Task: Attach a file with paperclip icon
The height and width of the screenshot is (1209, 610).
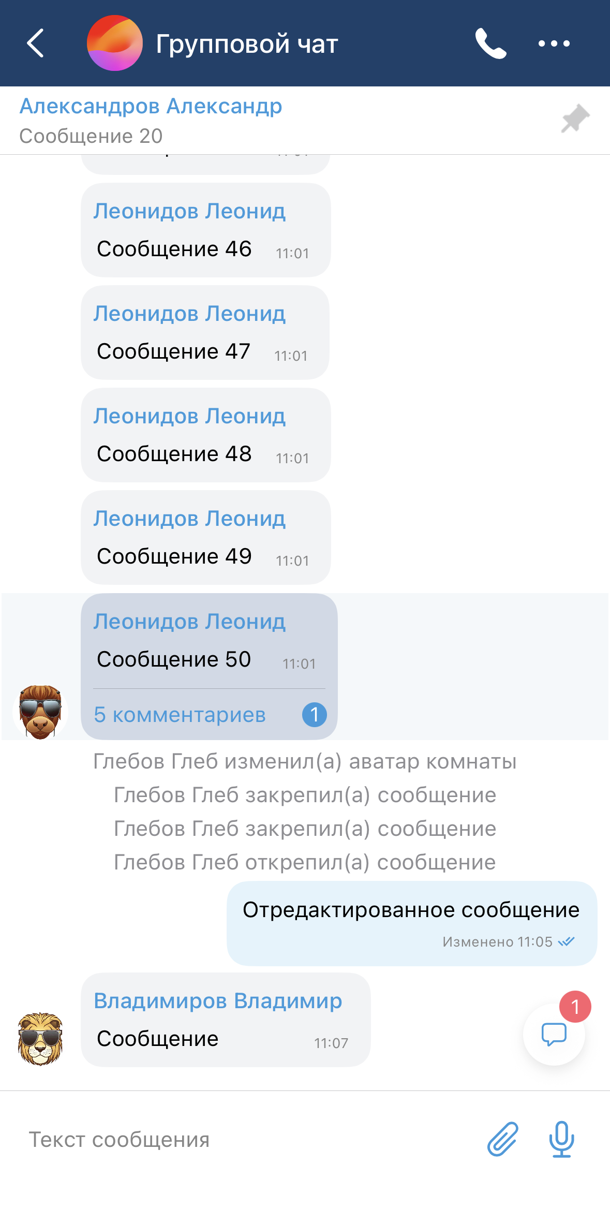Action: pos(502,1139)
